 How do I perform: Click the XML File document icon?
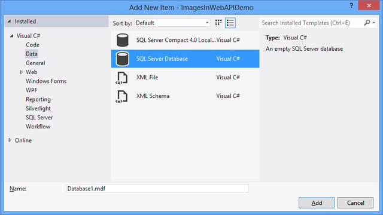[121, 78]
